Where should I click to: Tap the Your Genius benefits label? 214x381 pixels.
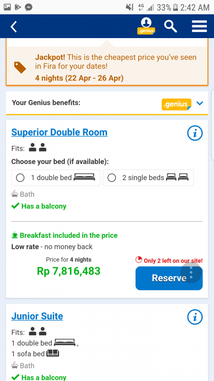coord(46,103)
